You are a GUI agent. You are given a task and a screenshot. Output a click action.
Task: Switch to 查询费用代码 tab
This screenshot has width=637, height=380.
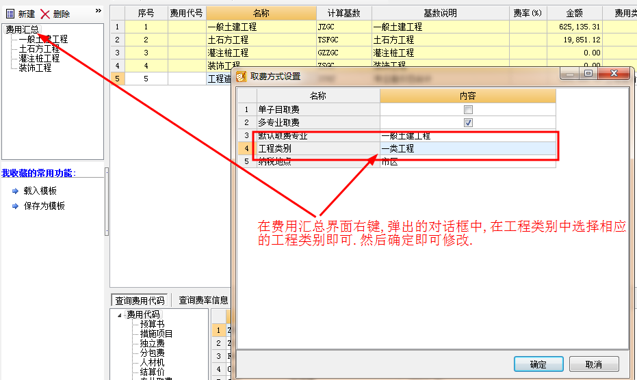[x=140, y=301]
